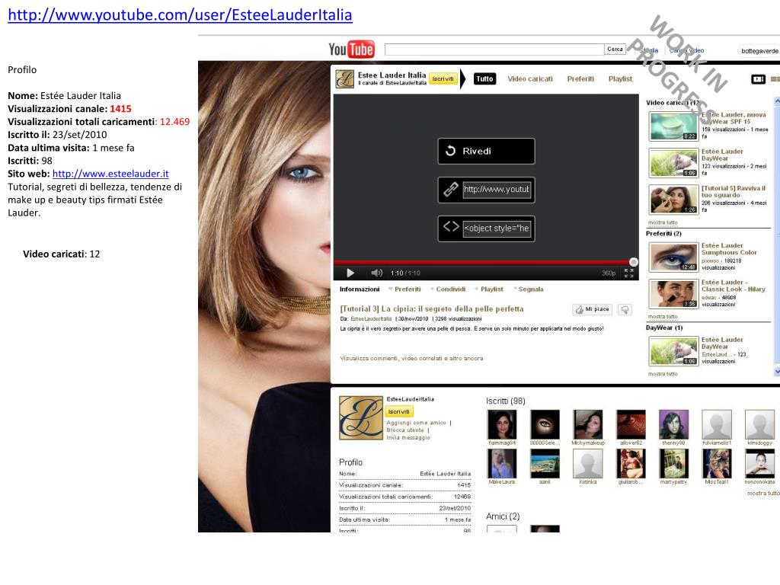The width and height of the screenshot is (780, 585).
Task: Open the Condividi option below video
Action: coord(451,289)
